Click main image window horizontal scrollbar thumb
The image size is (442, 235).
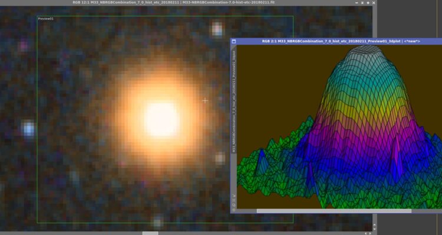pyautogui.click(x=150, y=233)
